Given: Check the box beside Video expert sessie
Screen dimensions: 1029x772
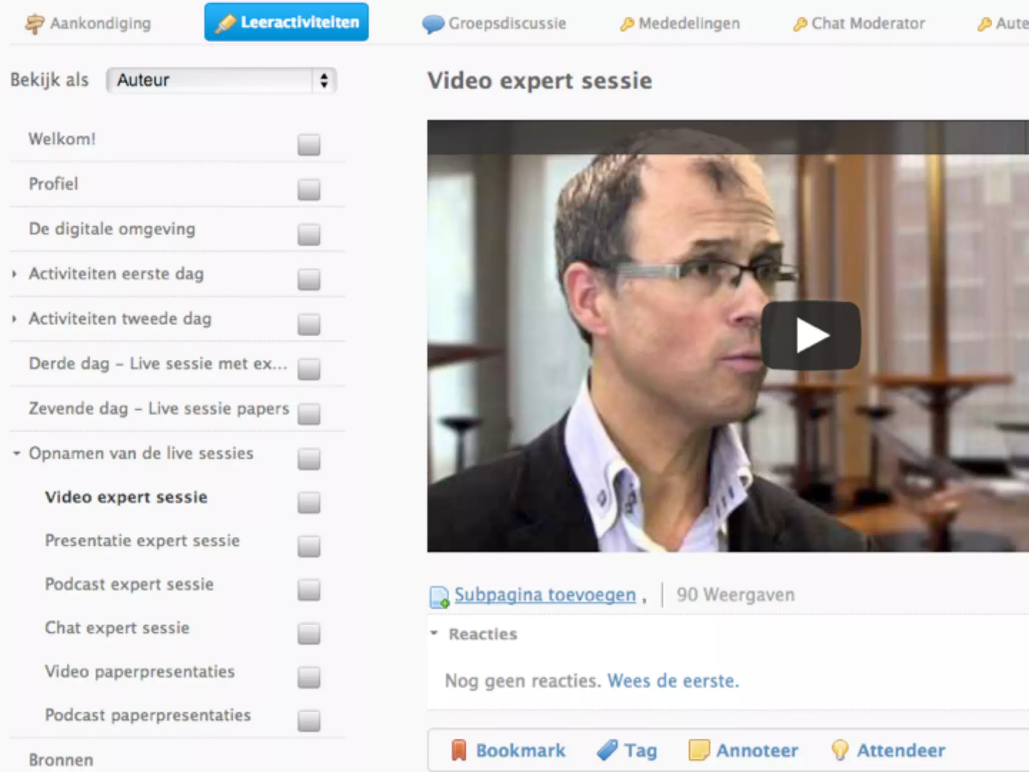Looking at the screenshot, I should pyautogui.click(x=308, y=502).
